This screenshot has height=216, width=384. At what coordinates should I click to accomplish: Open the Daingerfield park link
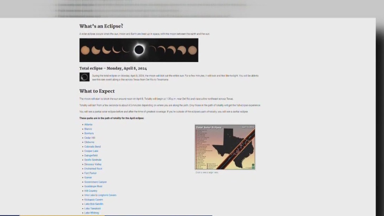pyautogui.click(x=91, y=155)
